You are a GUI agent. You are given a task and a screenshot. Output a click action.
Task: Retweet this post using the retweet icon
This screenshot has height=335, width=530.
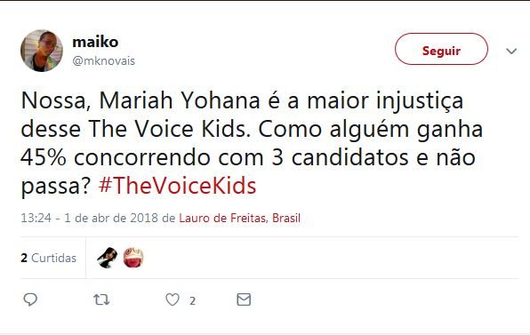pos(101,299)
